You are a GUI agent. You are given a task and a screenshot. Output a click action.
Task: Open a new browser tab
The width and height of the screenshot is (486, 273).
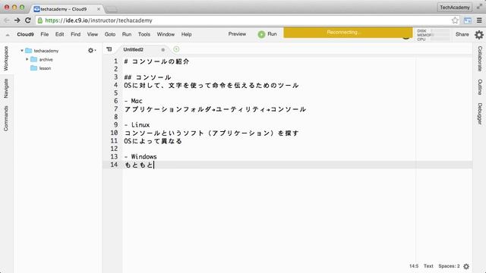(112, 9)
